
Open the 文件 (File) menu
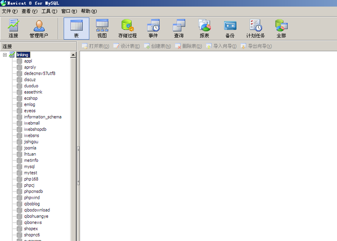[x=9, y=11]
